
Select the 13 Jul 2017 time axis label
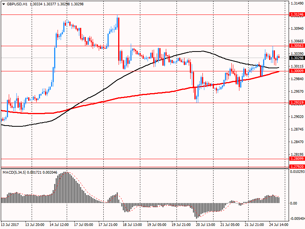[10, 225]
